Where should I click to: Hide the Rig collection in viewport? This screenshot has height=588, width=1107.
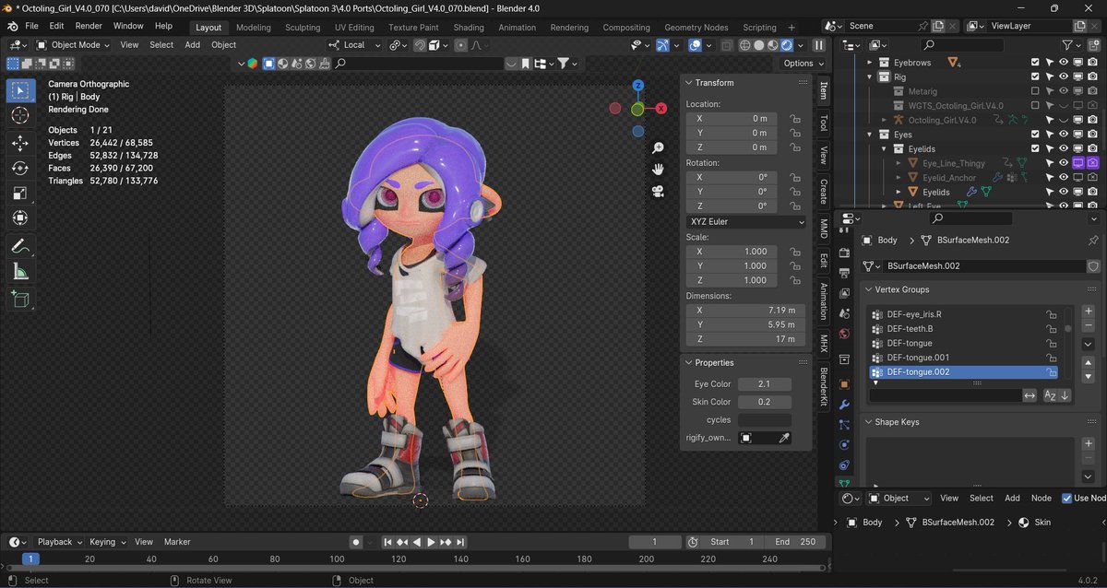tap(1063, 76)
